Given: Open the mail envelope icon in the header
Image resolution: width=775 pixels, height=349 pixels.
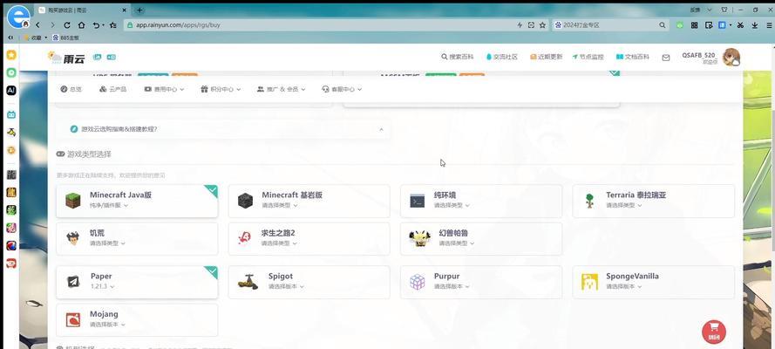Looking at the screenshot, I should 666,58.
